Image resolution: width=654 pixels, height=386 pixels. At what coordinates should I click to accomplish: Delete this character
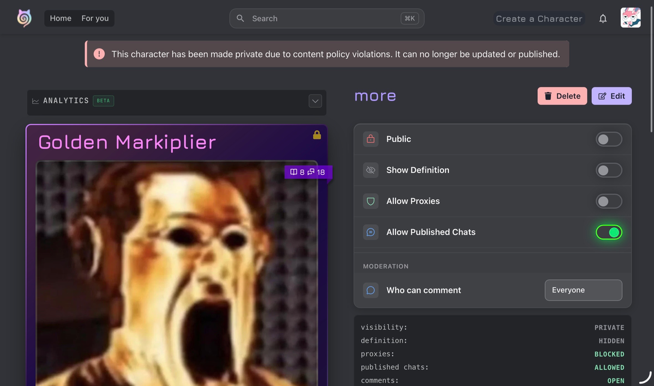pyautogui.click(x=562, y=96)
